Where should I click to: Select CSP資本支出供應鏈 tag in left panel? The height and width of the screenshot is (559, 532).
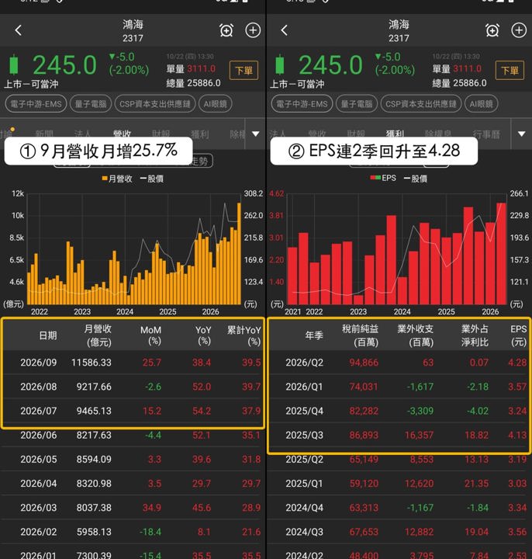tap(155, 104)
